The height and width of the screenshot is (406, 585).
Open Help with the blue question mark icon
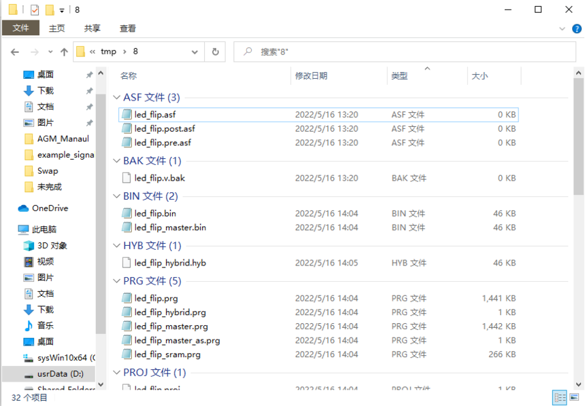coord(576,29)
